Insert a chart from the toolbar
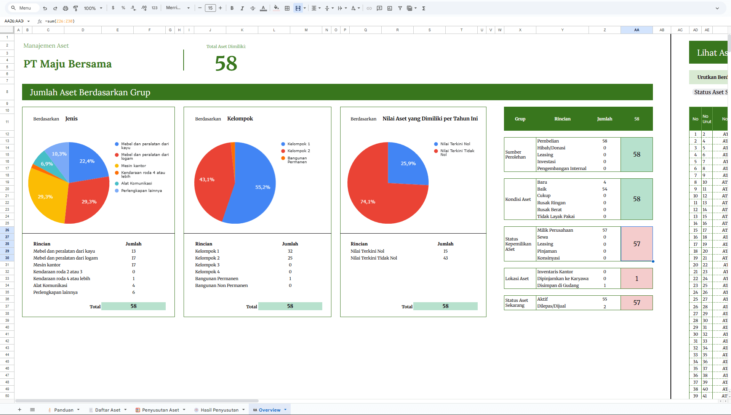731x415 pixels. (x=390, y=8)
